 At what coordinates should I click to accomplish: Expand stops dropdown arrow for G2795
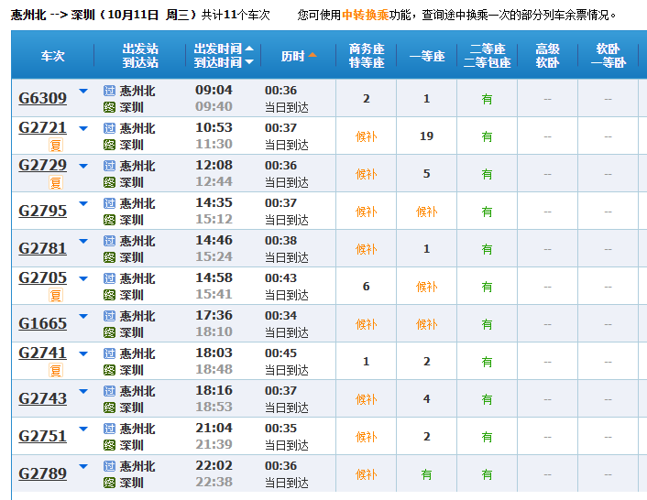coord(83,203)
